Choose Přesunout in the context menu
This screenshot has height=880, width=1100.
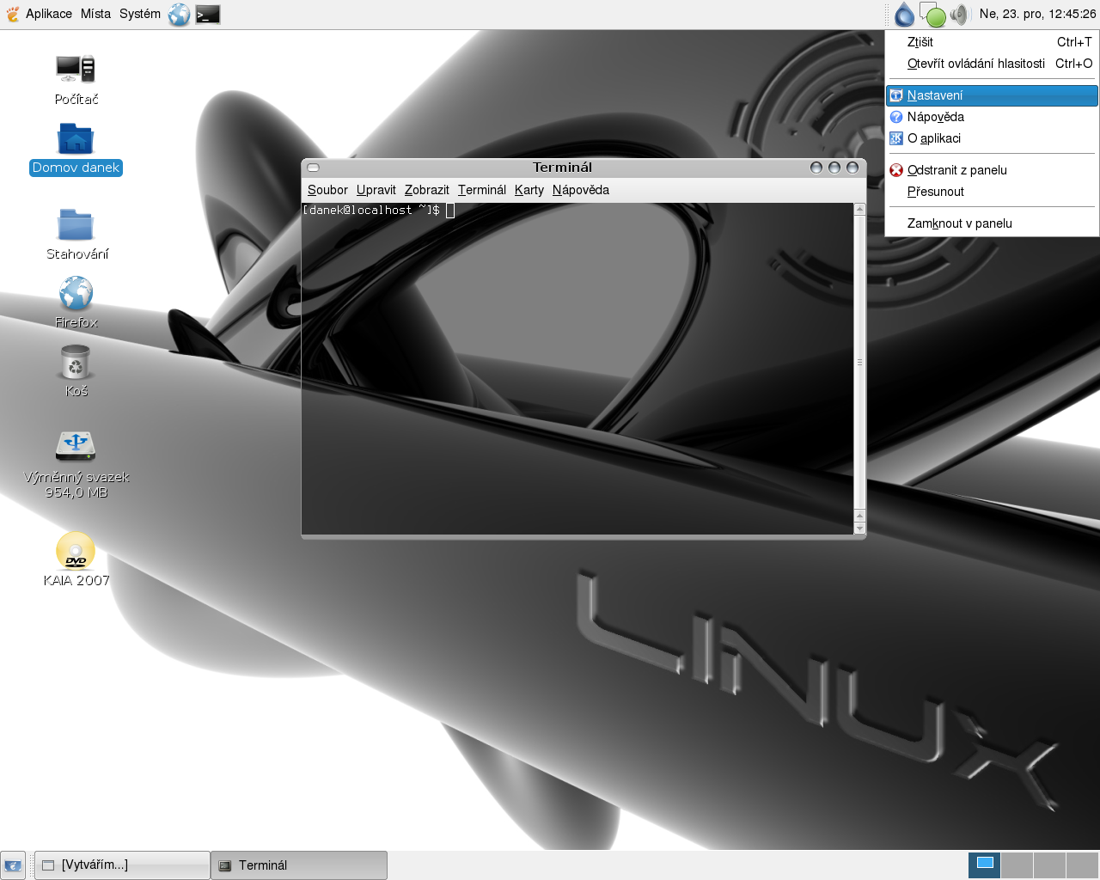pos(992,192)
